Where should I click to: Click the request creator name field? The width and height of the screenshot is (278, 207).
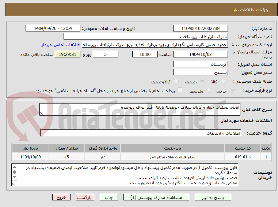click(155, 45)
